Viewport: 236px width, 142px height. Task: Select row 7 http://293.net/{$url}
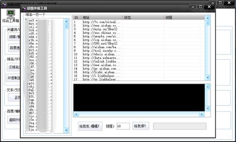coord(139,43)
